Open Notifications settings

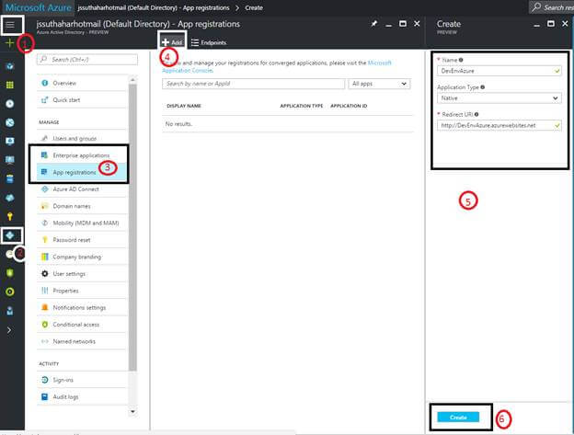(x=82, y=307)
